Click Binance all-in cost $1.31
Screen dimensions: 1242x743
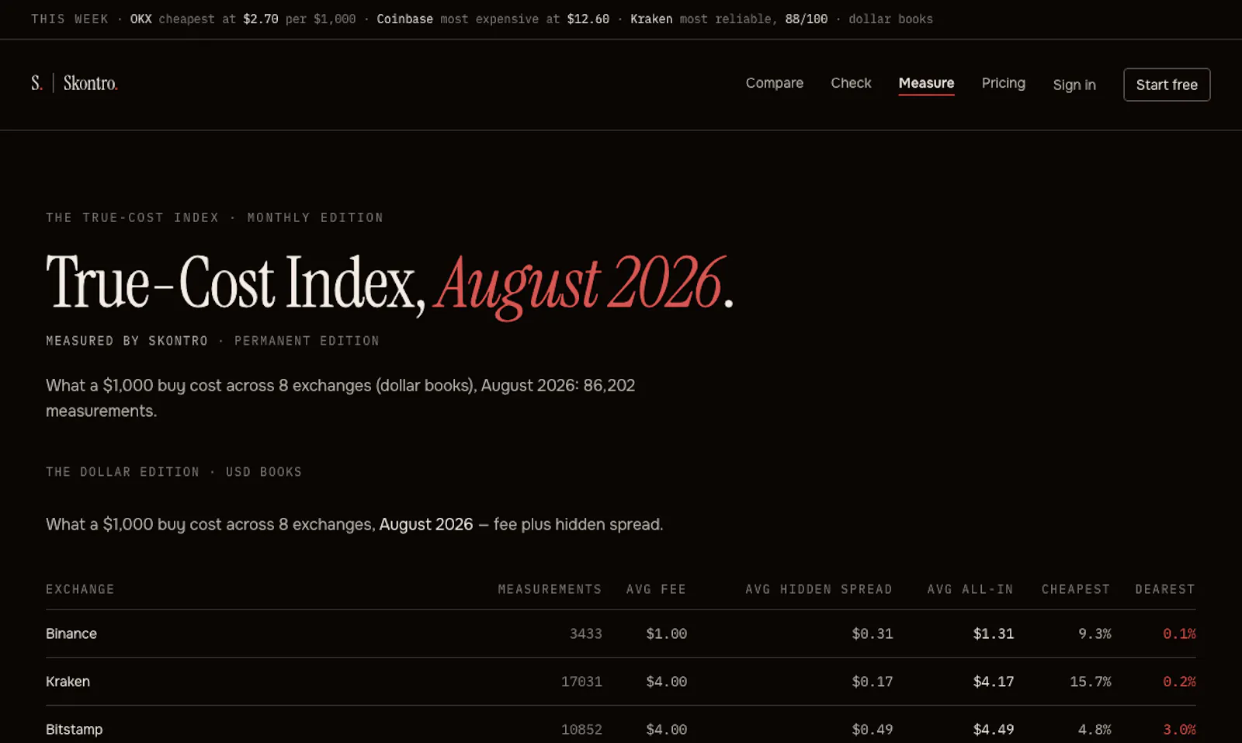click(x=994, y=634)
